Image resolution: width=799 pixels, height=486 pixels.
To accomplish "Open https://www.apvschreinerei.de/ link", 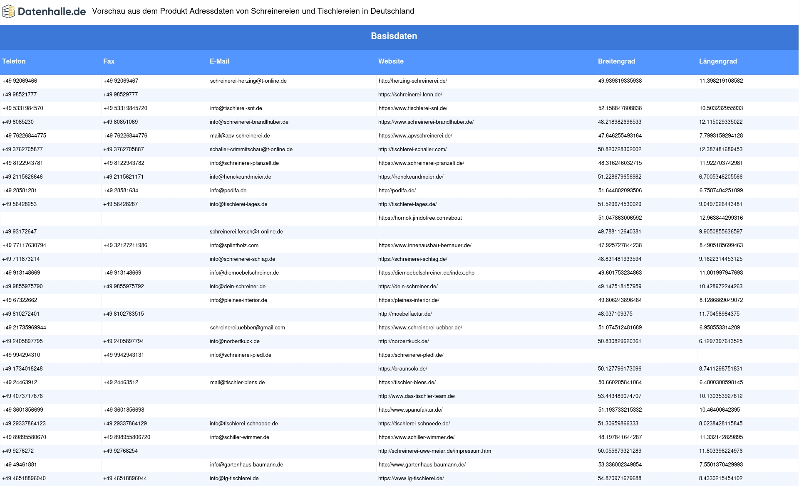I will [x=415, y=136].
